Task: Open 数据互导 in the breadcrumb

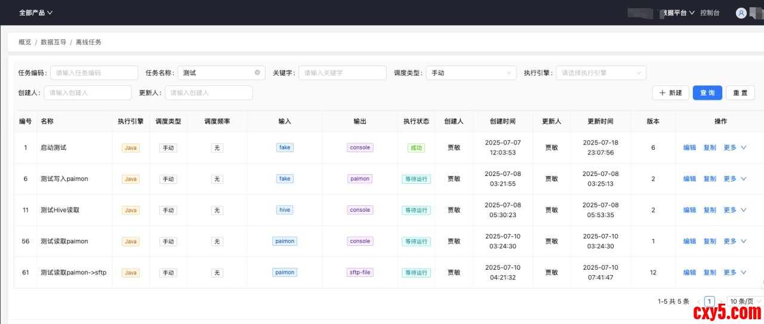Action: click(53, 42)
